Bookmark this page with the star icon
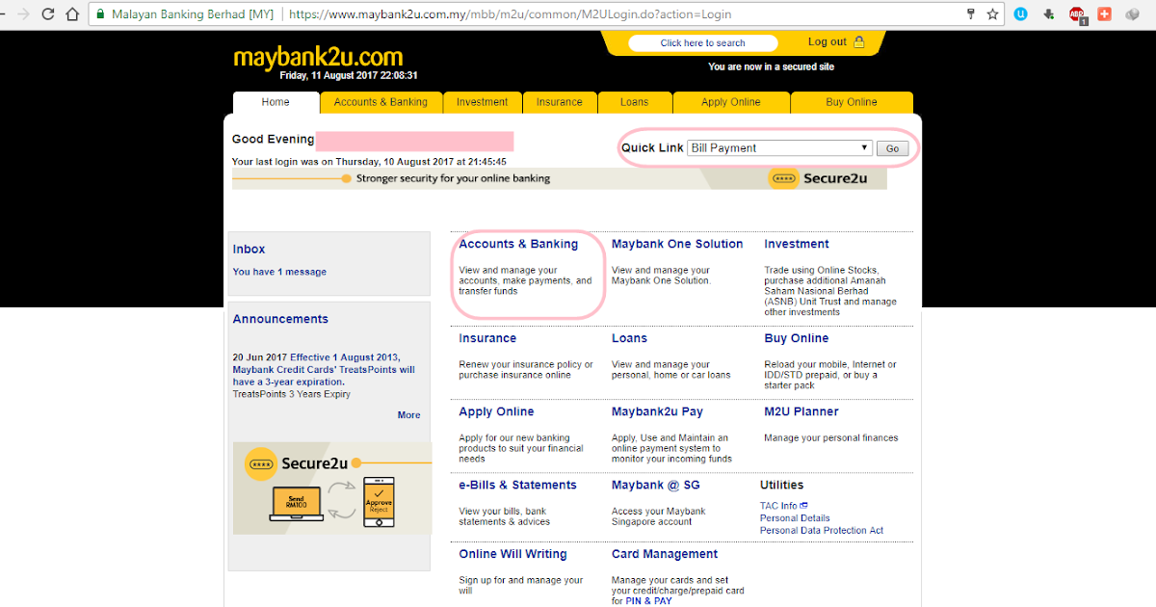The width and height of the screenshot is (1156, 607). pos(992,14)
